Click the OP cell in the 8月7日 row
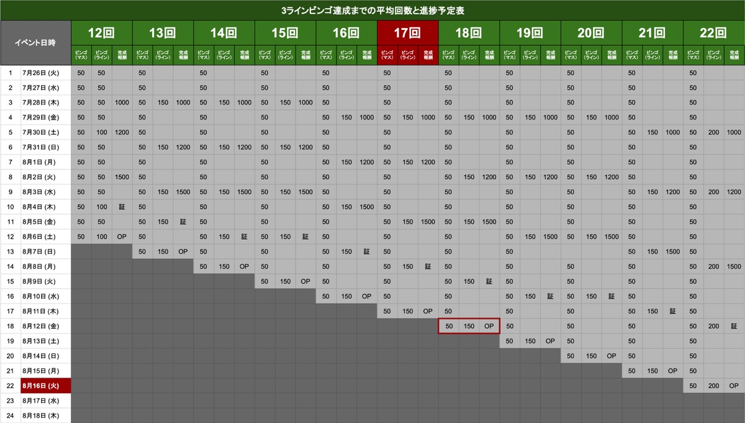 point(183,252)
